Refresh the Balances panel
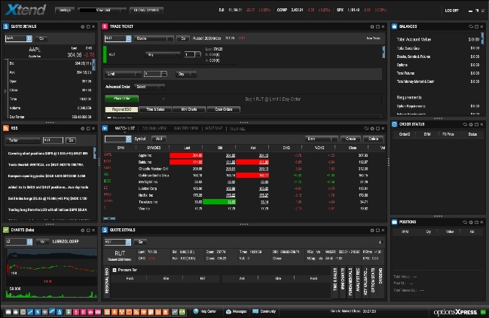Viewport: 489px width, 318px height. (471, 27)
